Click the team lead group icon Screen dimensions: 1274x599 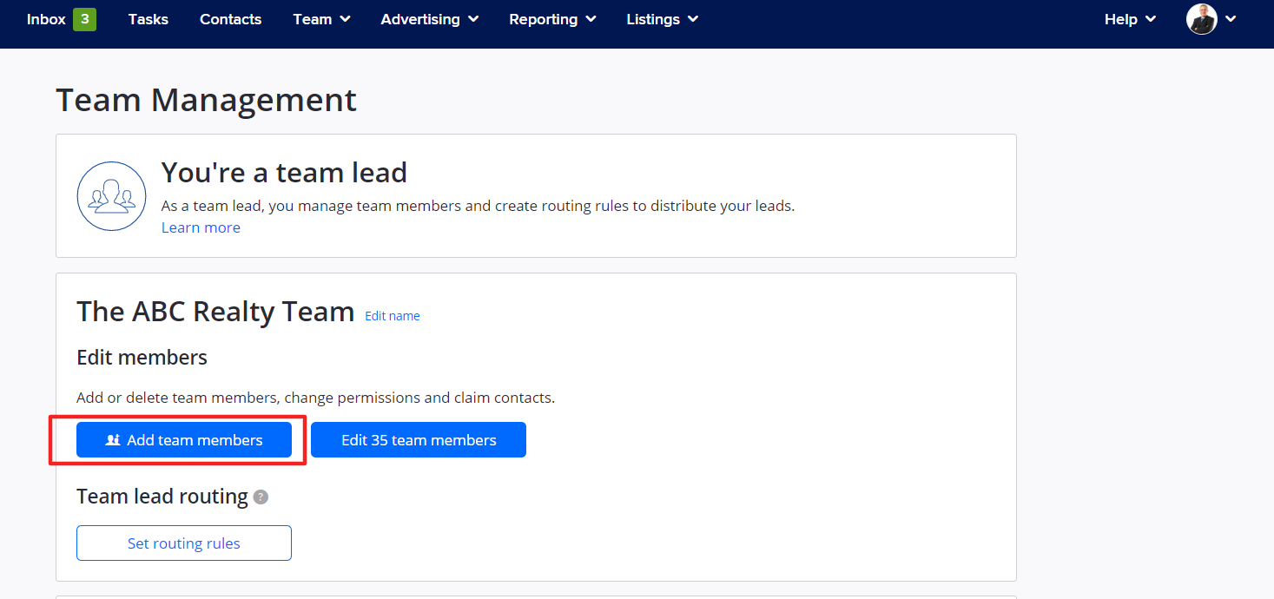coord(111,196)
